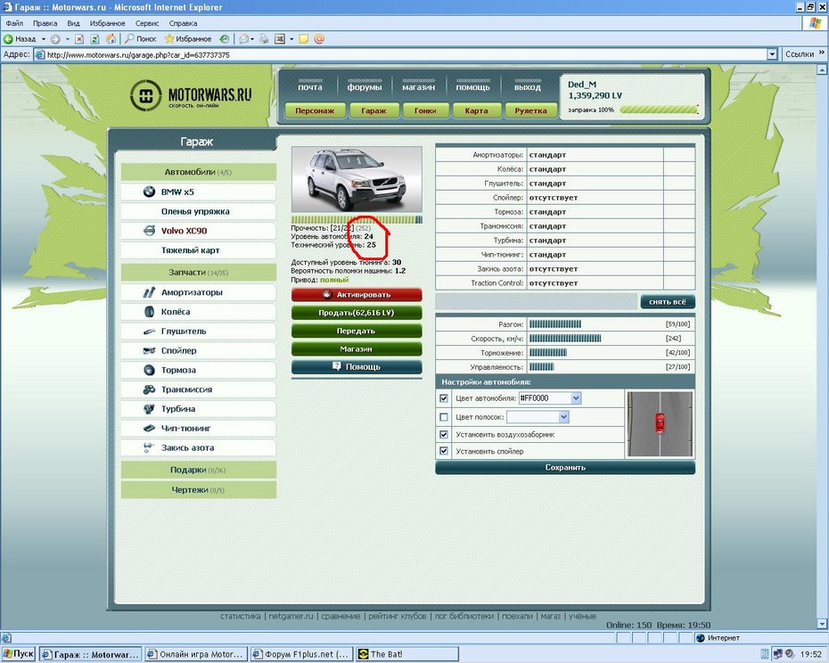Open почта link in top nav
Screen dimensions: 829x663
[x=310, y=87]
